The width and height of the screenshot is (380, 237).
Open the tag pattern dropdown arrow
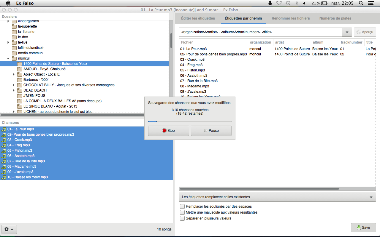tap(347, 32)
